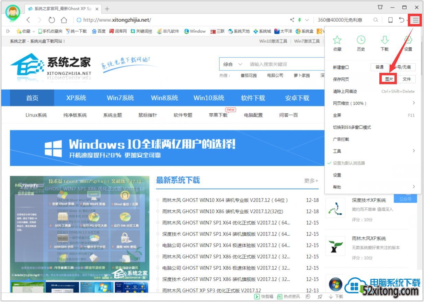Click the 电脑配置 sub-nav link

coord(253,115)
